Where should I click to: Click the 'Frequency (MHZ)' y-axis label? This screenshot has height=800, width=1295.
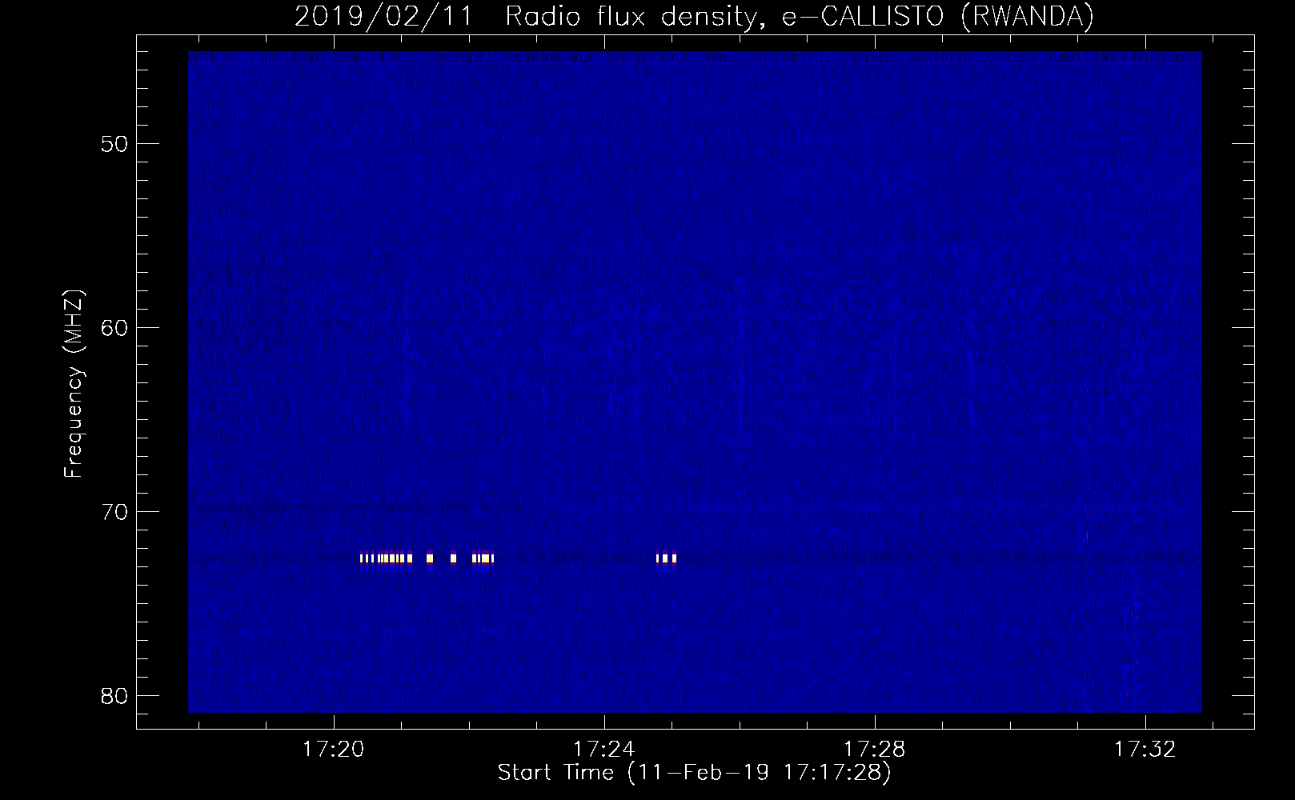(x=74, y=384)
